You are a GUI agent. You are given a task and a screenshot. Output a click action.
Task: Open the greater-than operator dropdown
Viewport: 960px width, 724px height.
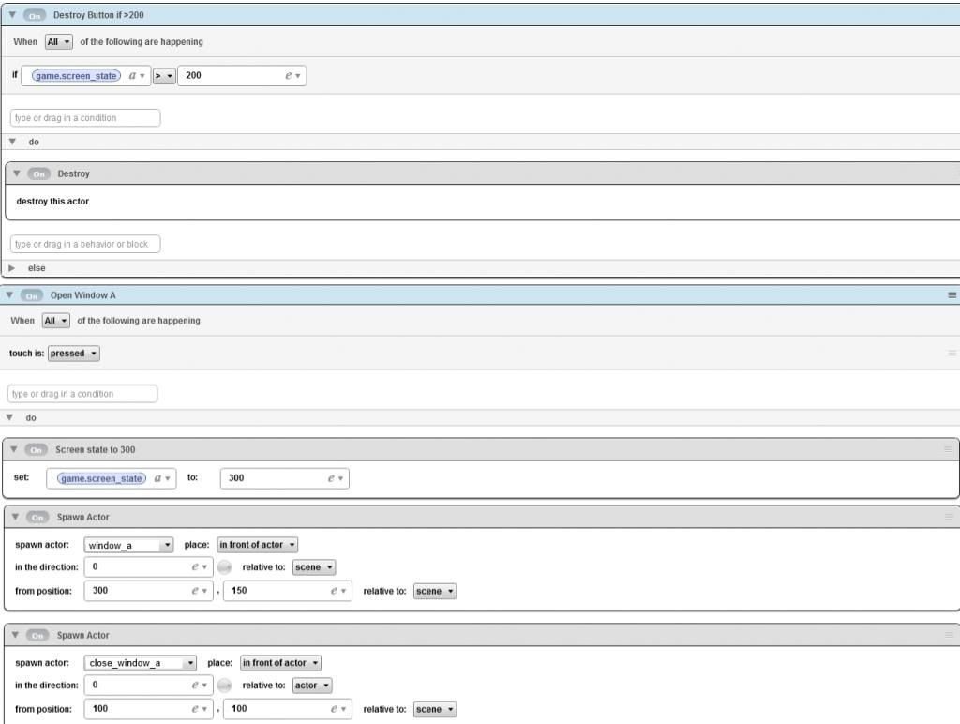point(164,76)
